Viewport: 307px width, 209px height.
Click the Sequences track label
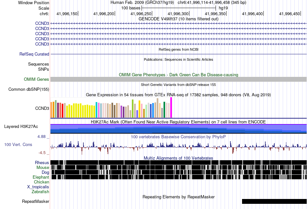[x=38, y=64]
